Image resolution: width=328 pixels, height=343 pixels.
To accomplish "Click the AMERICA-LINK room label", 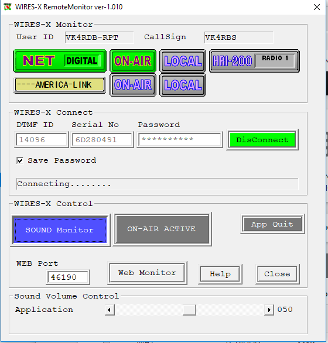I will (x=60, y=85).
